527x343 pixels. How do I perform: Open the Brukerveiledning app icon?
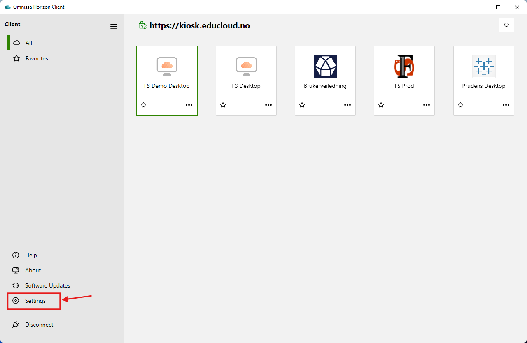tap(325, 66)
